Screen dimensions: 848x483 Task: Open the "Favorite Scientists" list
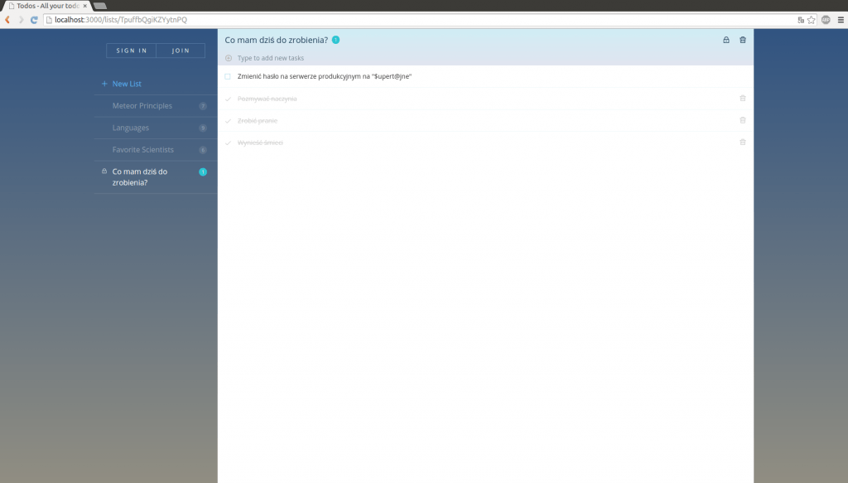(x=144, y=149)
